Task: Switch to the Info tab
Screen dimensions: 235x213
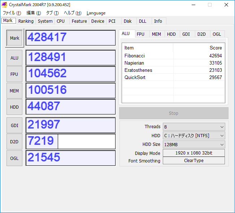Action: pos(159,21)
